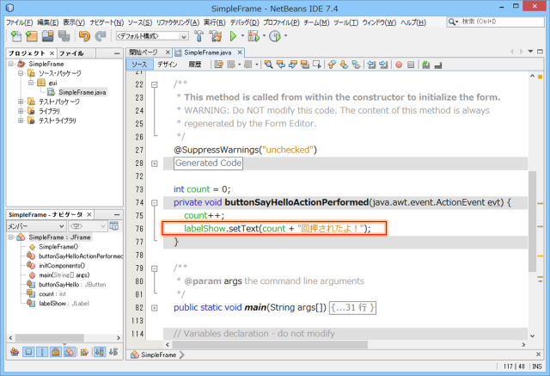This screenshot has height=376, width=550.
Task: Click the Clean and Build icon
Action: (x=216, y=36)
